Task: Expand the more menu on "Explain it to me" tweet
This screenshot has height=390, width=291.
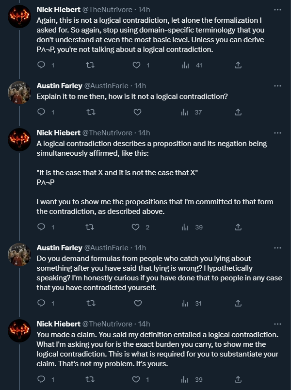Action: 277,85
